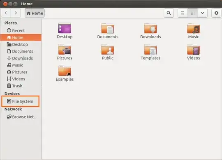Select the Downloads folder icon
The width and height of the screenshot is (222, 160).
150,31
